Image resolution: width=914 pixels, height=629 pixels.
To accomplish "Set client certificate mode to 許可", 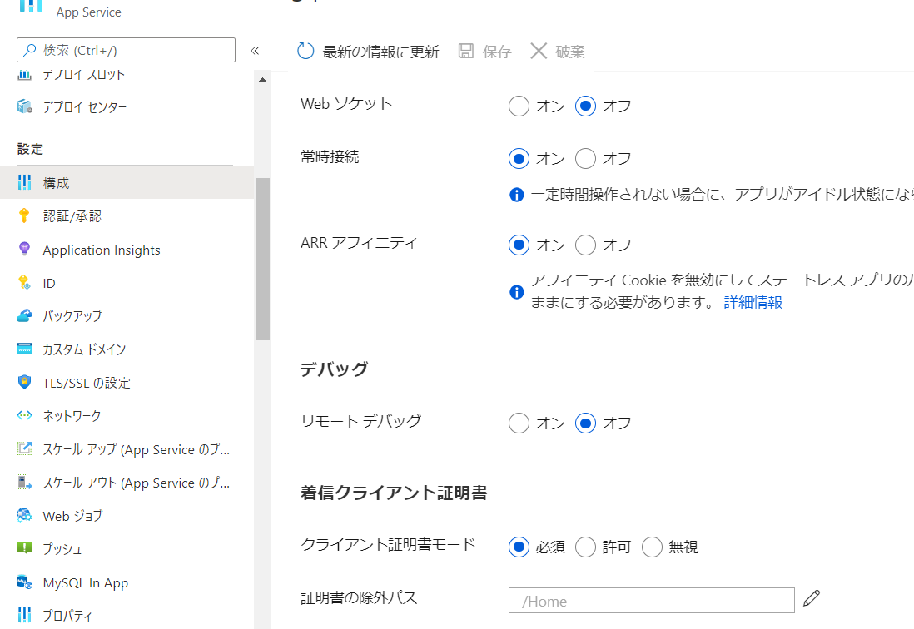I will (585, 547).
